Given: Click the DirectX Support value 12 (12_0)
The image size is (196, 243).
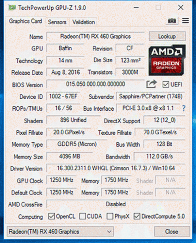Looking at the screenshot, I should (164, 120).
